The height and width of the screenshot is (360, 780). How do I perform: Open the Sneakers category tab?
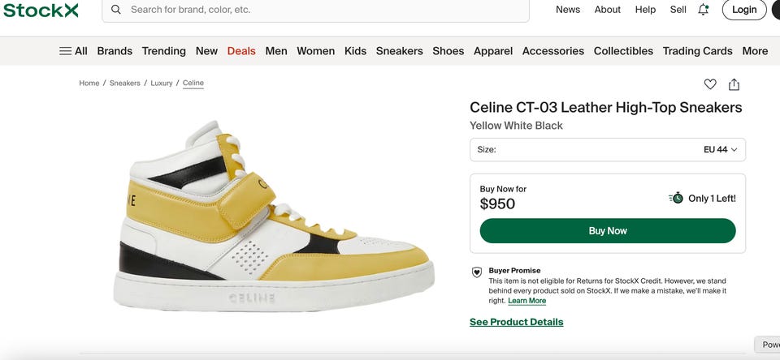tap(399, 50)
